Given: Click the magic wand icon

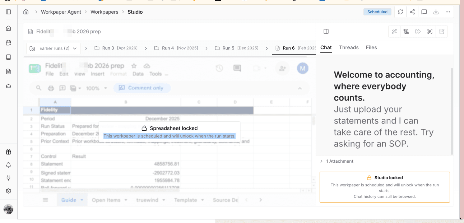Looking at the screenshot, I should pos(394,32).
